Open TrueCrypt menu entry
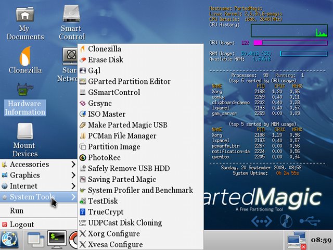Screen dimensions: 333x250 [140, 212]
